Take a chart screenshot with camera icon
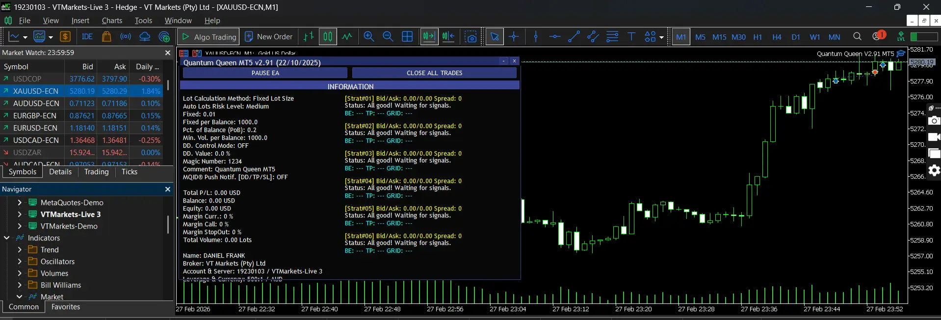This screenshot has height=320, width=941. pyautogui.click(x=471, y=37)
